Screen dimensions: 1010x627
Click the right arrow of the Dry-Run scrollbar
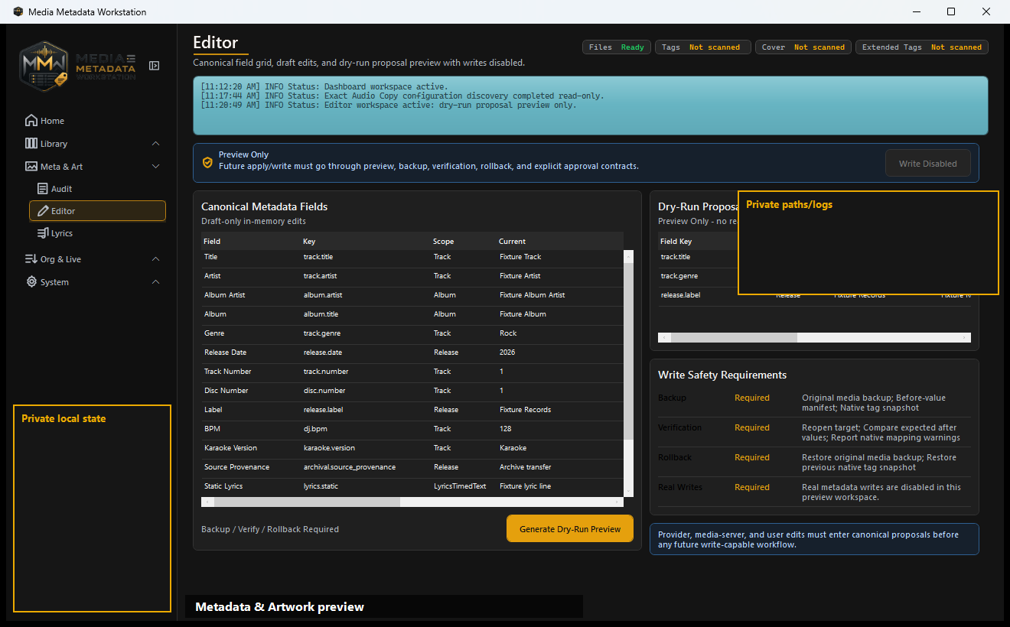click(x=966, y=337)
